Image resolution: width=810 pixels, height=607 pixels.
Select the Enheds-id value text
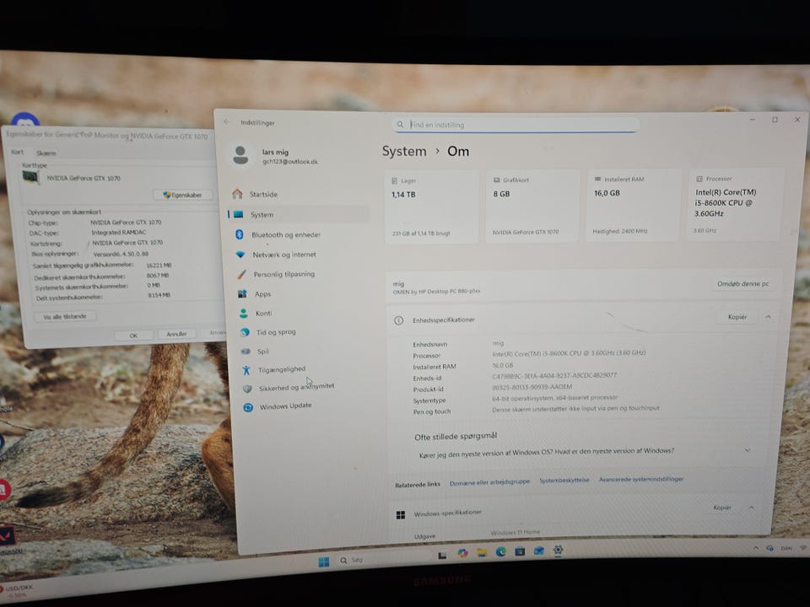pyautogui.click(x=554, y=375)
